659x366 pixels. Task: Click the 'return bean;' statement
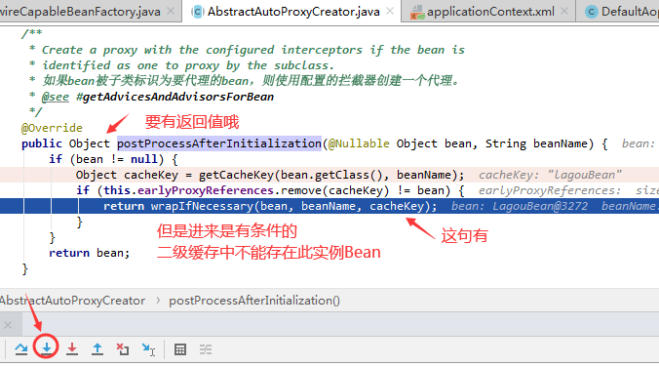click(89, 253)
